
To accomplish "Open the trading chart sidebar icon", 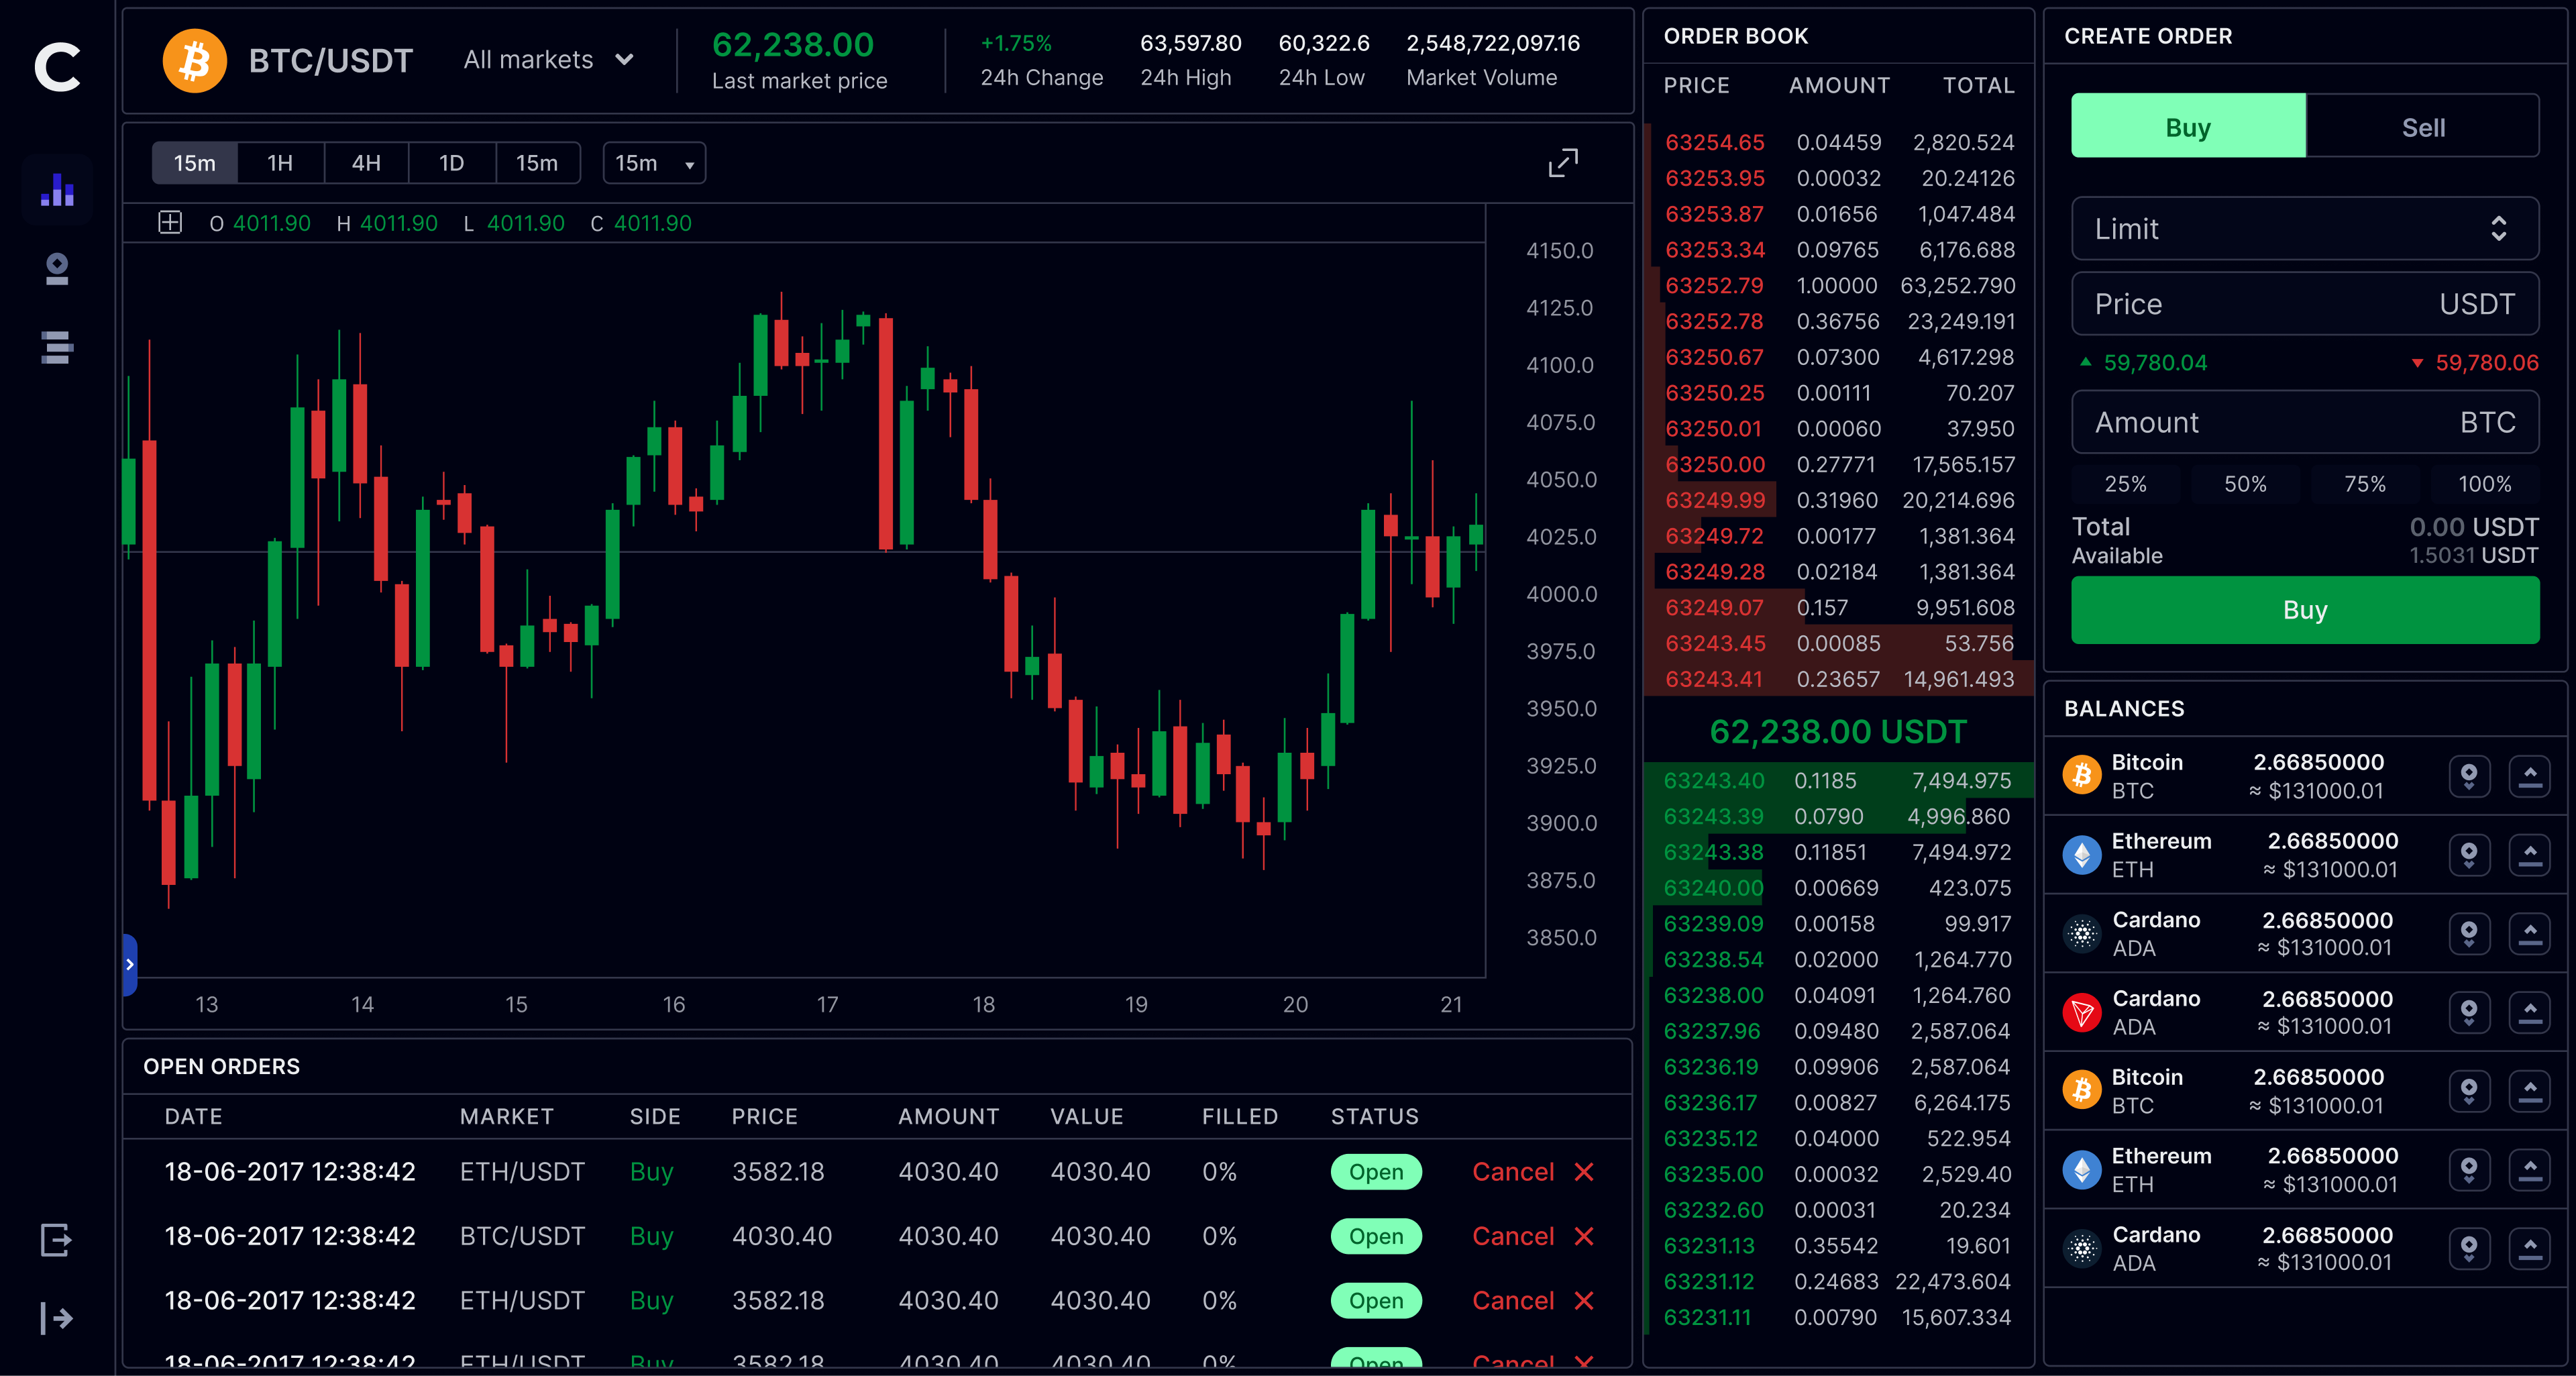I will (57, 190).
